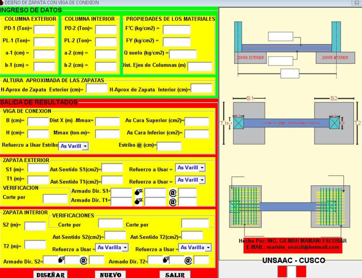Select the Estribo @ (cm) field
Screen dimensions: 362x278
(x=169, y=146)
